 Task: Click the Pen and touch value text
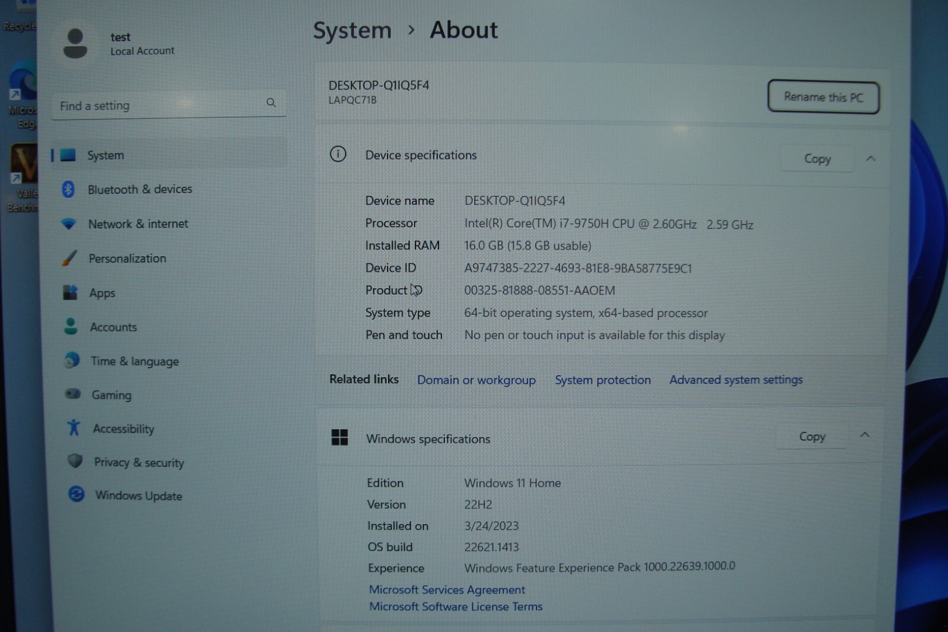[594, 336]
